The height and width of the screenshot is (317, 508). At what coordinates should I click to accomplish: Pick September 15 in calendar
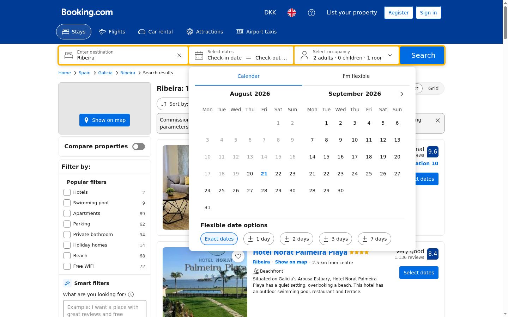coord(326,157)
